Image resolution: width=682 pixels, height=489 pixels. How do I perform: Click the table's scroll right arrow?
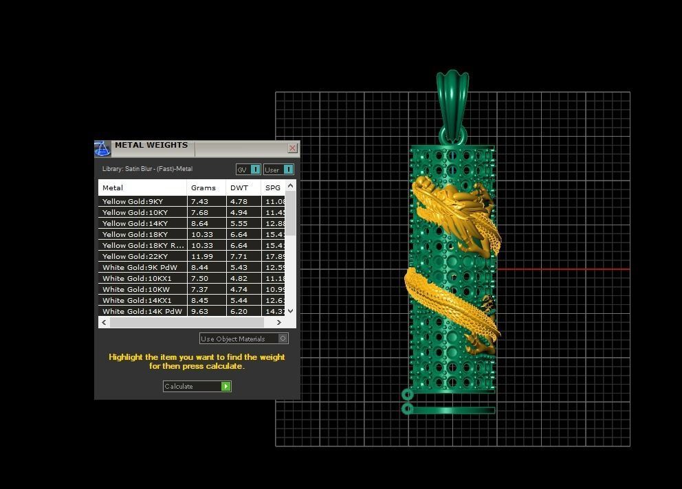(x=279, y=323)
